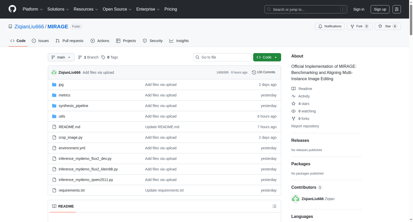Viewport: 413px width, 222px height.
Task: Open inference_mydemo_qwen2511.py file
Action: 86,180
